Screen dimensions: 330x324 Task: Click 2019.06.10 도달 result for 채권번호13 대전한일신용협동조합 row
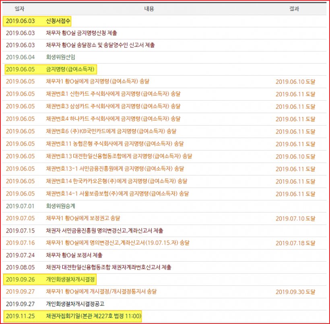pyautogui.click(x=295, y=157)
